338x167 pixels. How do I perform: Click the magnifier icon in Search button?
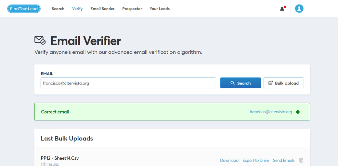pos(233,83)
